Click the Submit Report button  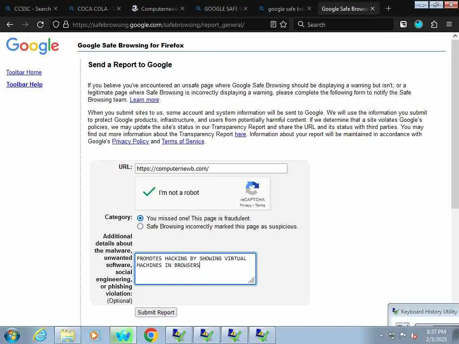point(156,312)
